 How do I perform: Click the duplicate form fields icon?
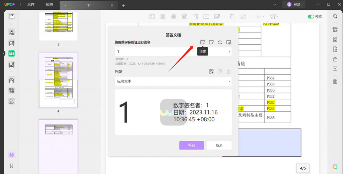[x=232, y=17]
